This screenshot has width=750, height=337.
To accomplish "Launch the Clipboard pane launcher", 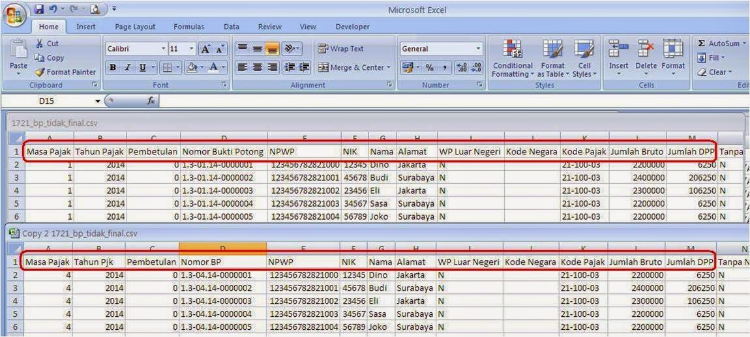I will coord(95,85).
